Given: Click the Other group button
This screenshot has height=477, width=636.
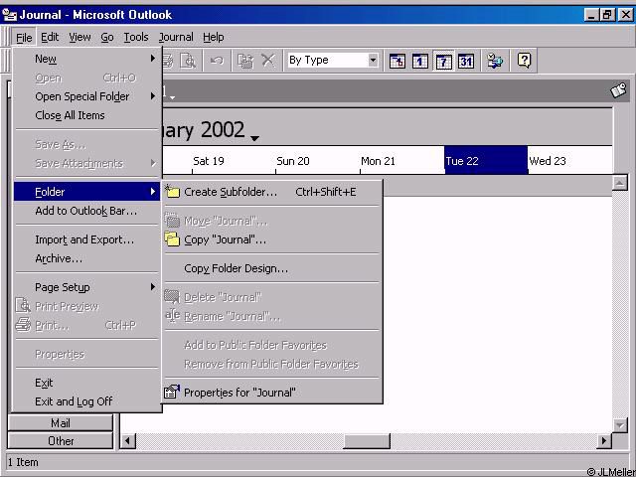Looking at the screenshot, I should [x=60, y=440].
